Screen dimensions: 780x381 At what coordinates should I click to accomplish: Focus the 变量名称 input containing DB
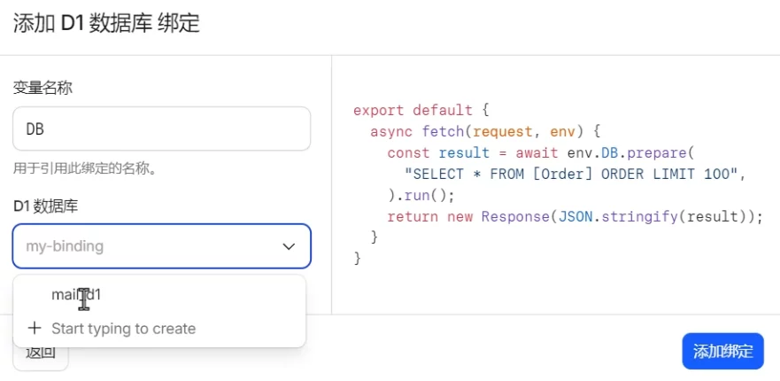point(161,129)
